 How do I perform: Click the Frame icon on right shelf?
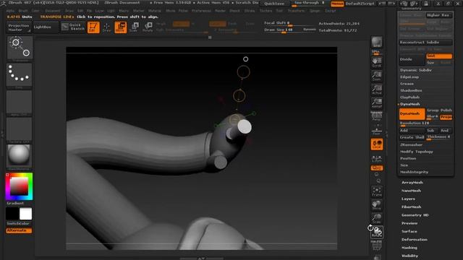coord(376,191)
